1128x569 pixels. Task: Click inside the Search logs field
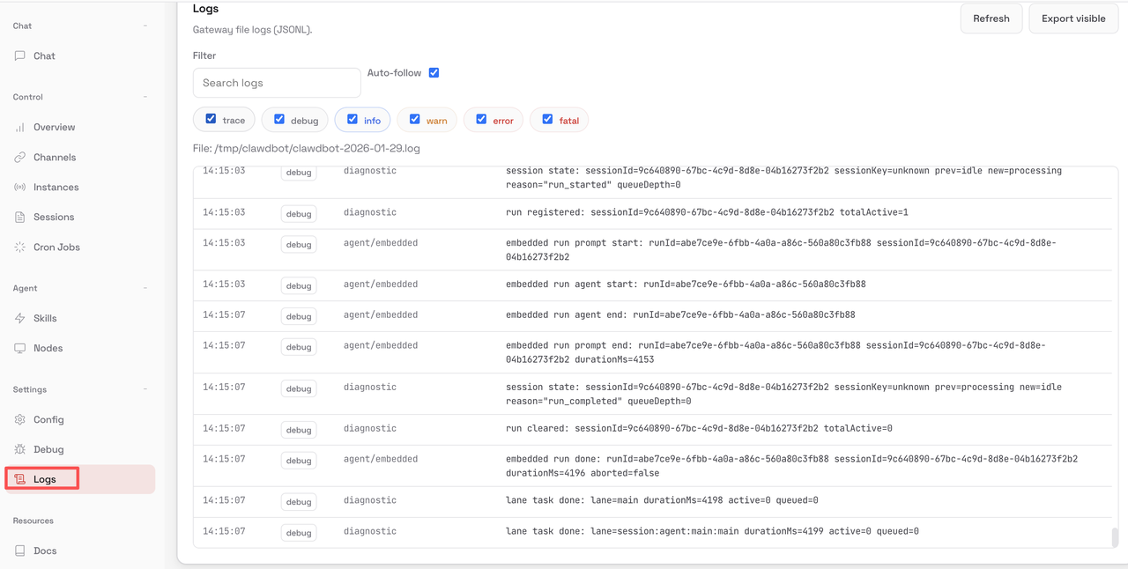276,82
